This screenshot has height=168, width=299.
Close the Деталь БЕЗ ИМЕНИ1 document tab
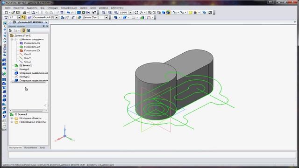[x=46, y=22]
